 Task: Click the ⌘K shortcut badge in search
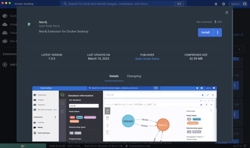pyautogui.click(x=179, y=4)
